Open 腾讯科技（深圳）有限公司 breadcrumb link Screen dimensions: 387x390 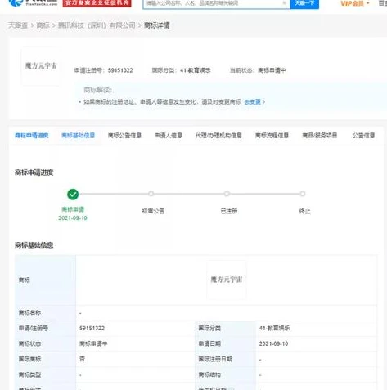coord(97,25)
